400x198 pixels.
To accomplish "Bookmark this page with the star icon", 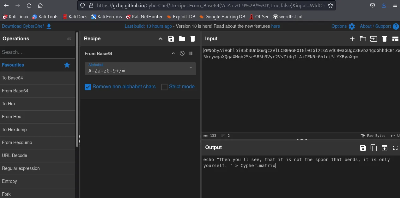I will pos(330,5).
